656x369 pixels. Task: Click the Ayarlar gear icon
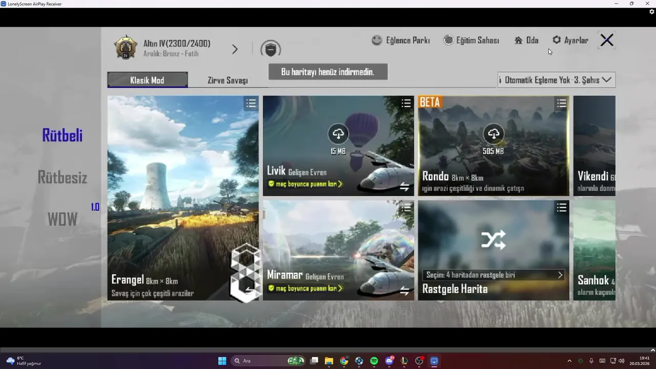557,40
